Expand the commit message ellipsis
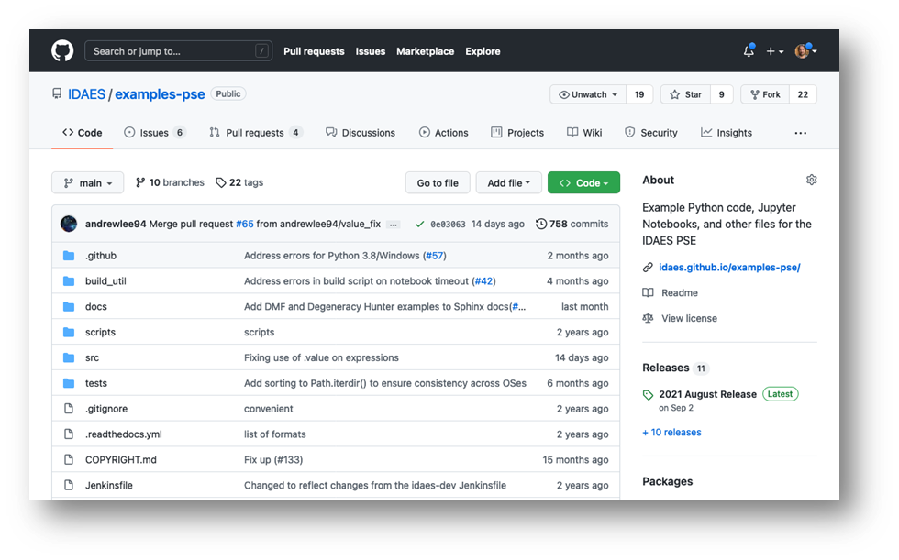The height and width of the screenshot is (560, 899). [394, 224]
